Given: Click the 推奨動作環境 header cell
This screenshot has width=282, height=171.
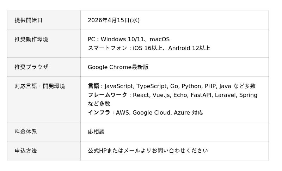Looking at the screenshot, I should coord(31,39).
